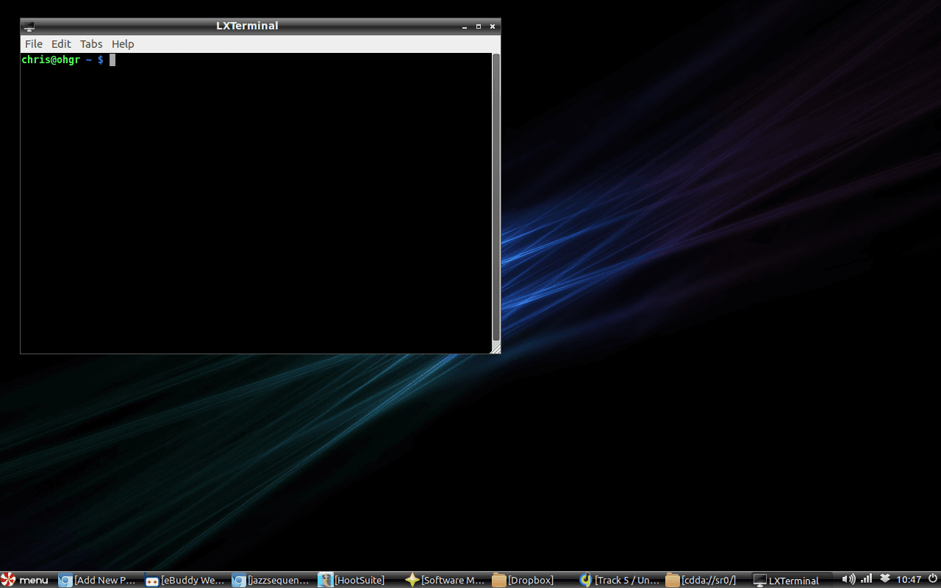Open the File menu in LXTerminal

(x=34, y=44)
